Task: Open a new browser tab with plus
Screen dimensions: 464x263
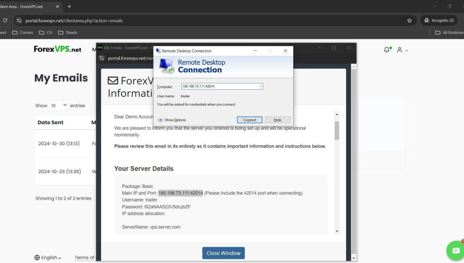Action: (69, 6)
